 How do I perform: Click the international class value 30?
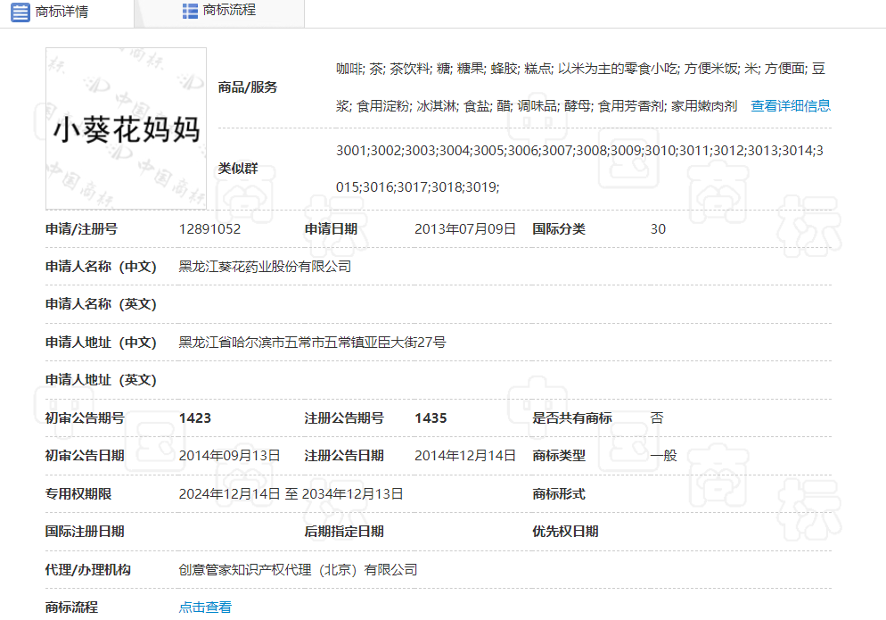(658, 229)
